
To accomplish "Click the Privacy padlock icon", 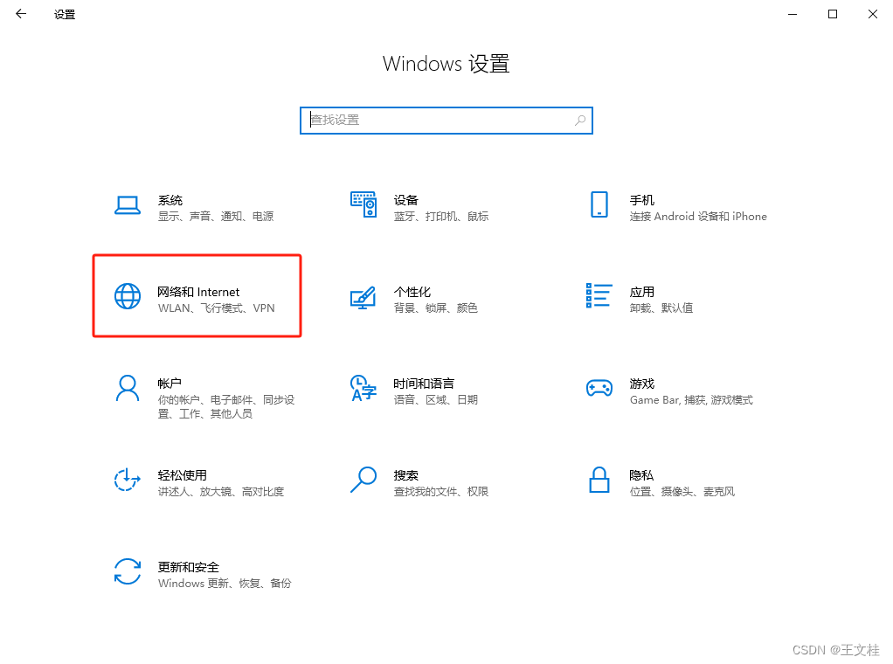I will 599,480.
